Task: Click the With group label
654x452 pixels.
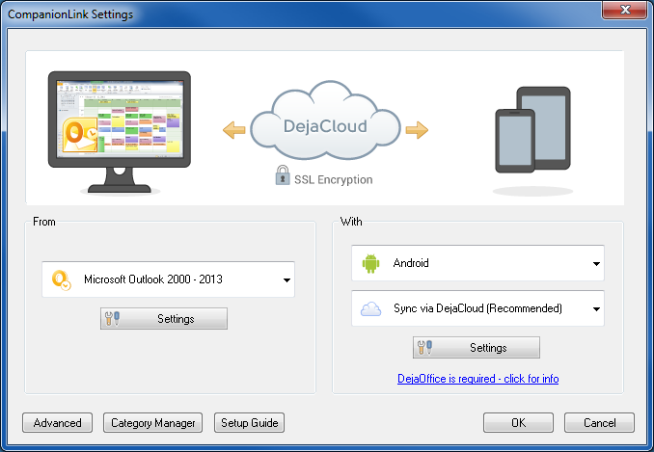Action: pyautogui.click(x=351, y=222)
